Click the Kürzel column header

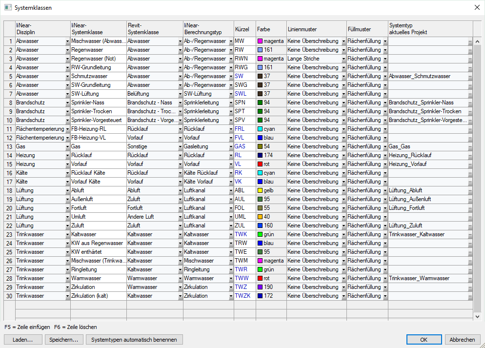tap(244, 29)
